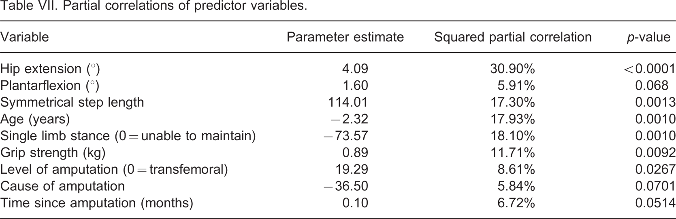
Task: Click the 'Cause of amputation' row label
Action: click(62, 186)
